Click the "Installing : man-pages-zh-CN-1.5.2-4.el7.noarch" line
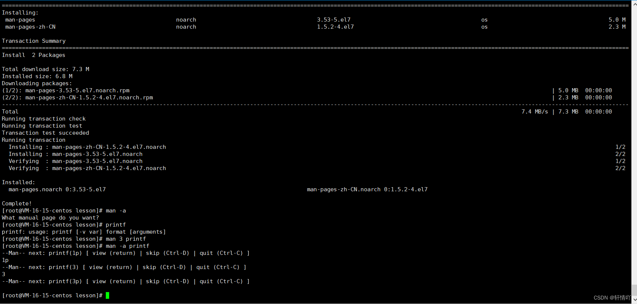The width and height of the screenshot is (637, 304). [x=87, y=147]
